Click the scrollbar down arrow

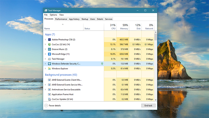155,100
